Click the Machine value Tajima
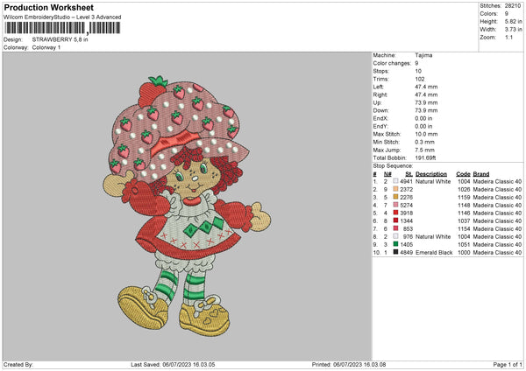 coord(423,55)
